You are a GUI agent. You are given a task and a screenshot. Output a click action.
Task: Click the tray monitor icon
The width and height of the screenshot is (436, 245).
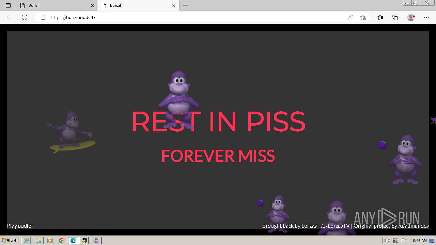click(432, 241)
